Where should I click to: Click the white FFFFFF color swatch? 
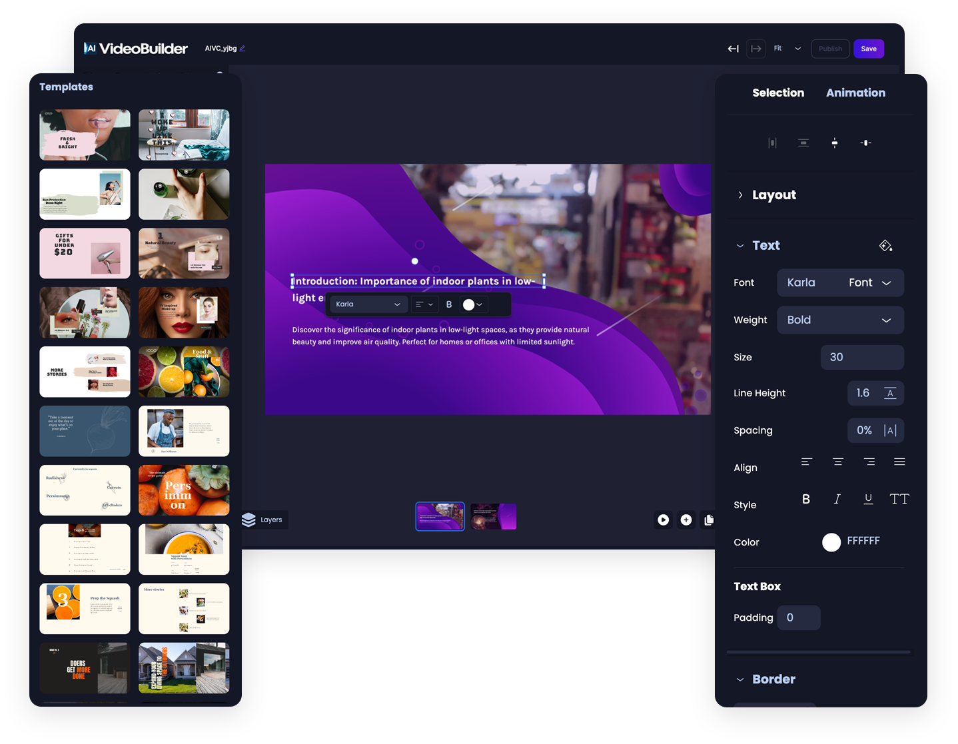coord(831,542)
